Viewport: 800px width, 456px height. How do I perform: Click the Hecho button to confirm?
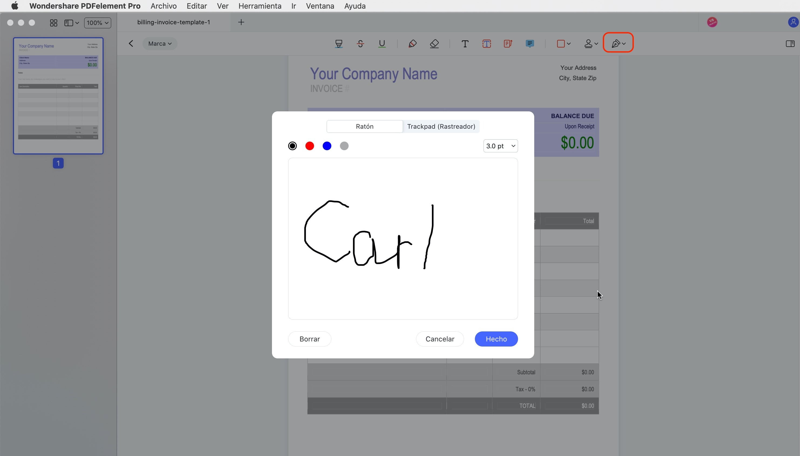coord(496,338)
